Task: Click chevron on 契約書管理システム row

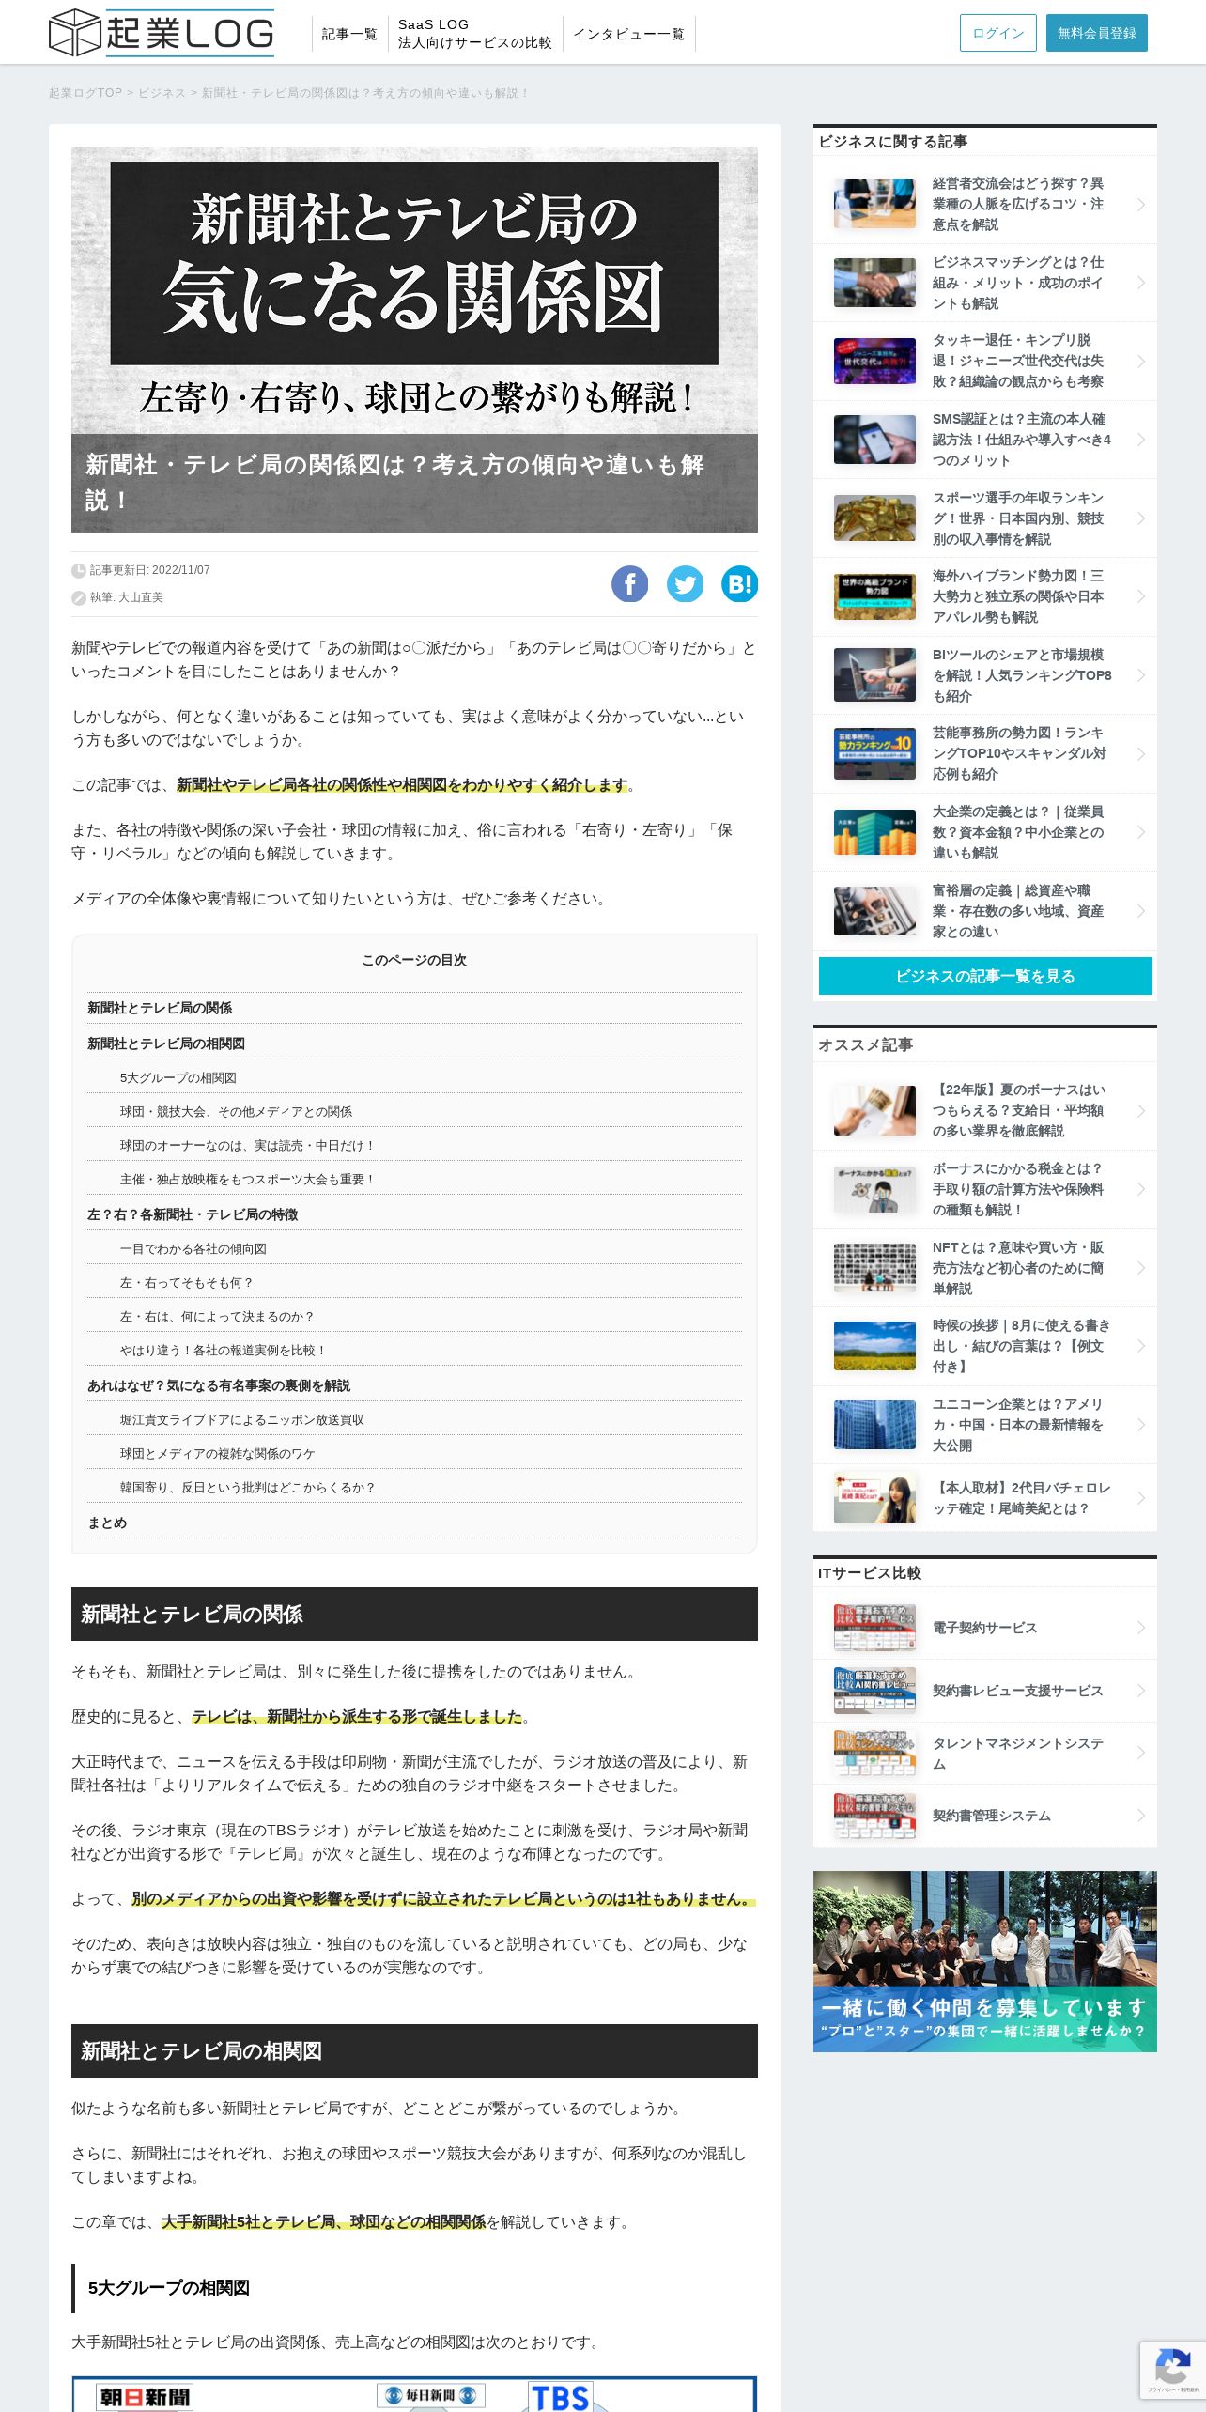Action: (1141, 1816)
